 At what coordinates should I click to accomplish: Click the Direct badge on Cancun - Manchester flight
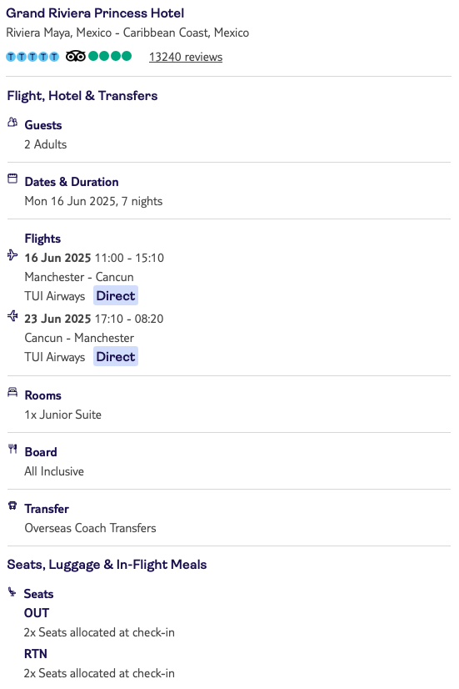click(116, 356)
